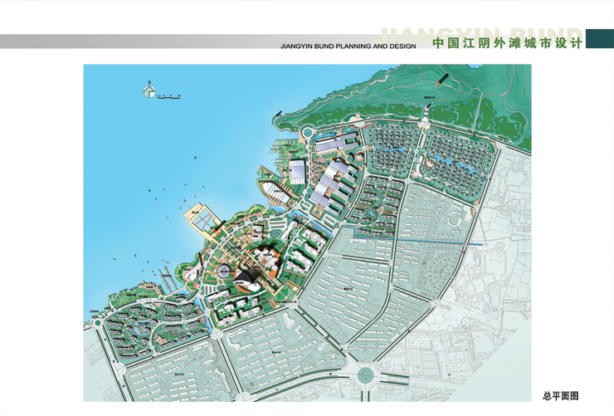The height and width of the screenshot is (416, 614).
Task: Click the 'JIANGYIN BUND PLANNING AND DESIGN' heading
Action: [348, 46]
